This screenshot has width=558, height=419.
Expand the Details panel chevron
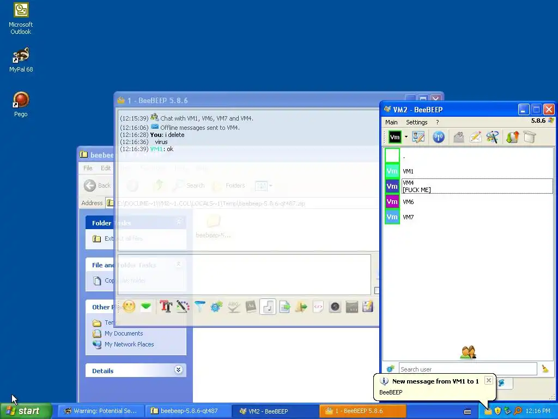(178, 370)
